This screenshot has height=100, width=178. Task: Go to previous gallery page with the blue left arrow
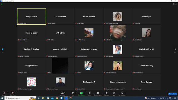(3, 49)
